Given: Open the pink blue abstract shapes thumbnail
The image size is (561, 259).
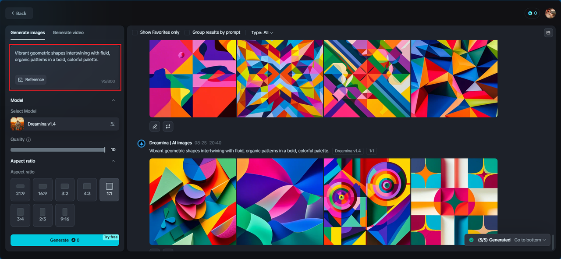Looking at the screenshot, I should point(192,78).
